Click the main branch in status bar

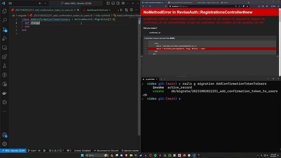click(x=32, y=151)
